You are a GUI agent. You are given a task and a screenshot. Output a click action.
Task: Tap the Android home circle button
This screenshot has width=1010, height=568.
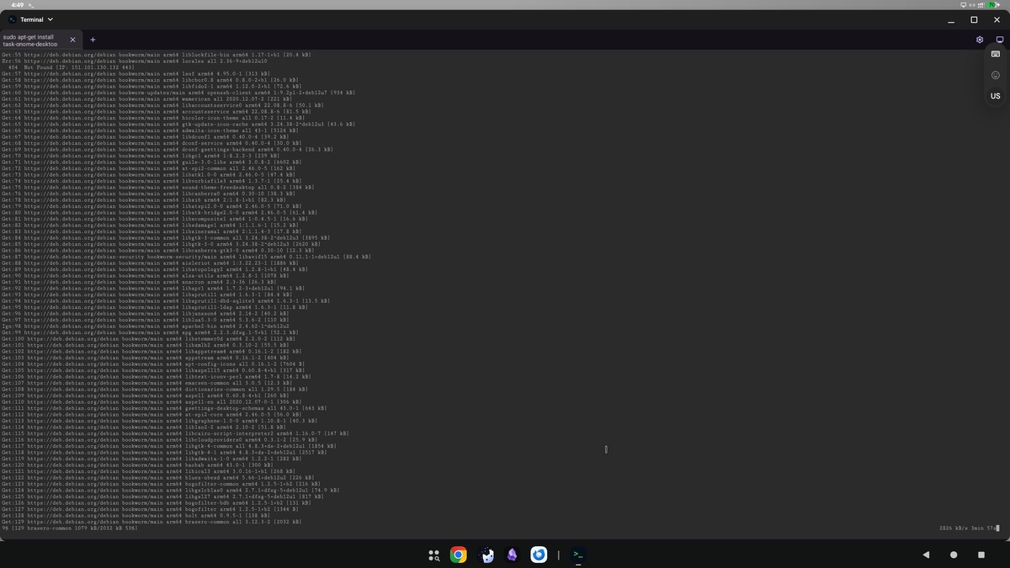954,555
